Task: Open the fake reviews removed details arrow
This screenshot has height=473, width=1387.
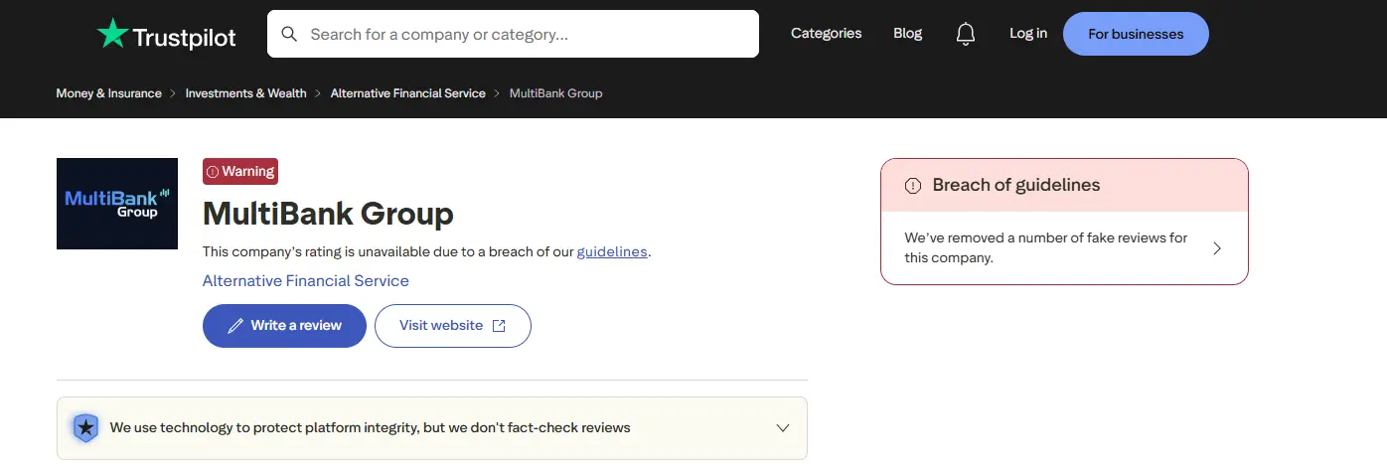Action: (x=1217, y=248)
